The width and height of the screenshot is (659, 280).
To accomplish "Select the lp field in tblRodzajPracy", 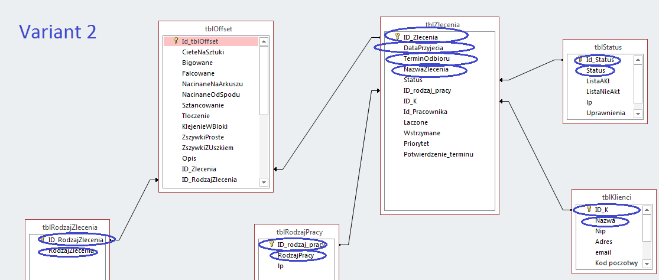I will (x=280, y=266).
